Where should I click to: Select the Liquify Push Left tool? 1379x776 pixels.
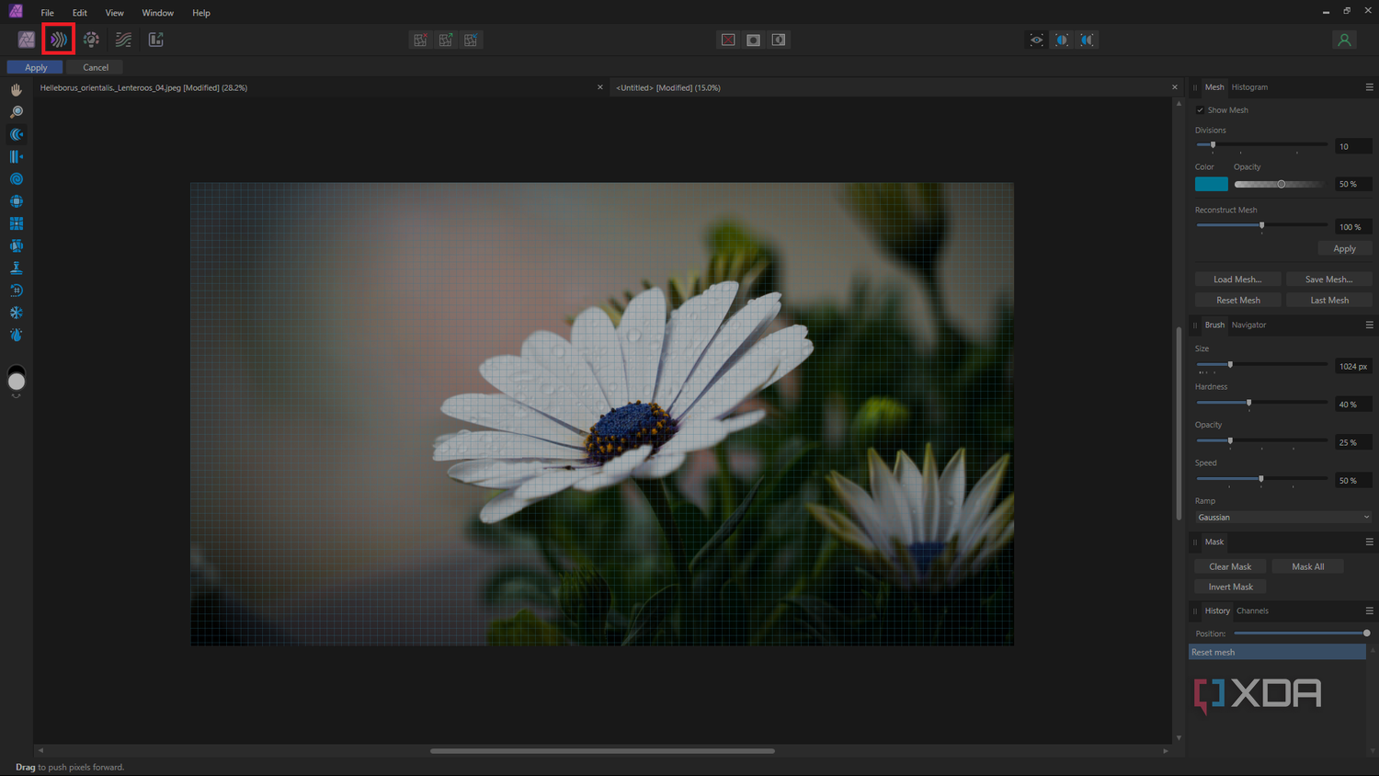(17, 156)
